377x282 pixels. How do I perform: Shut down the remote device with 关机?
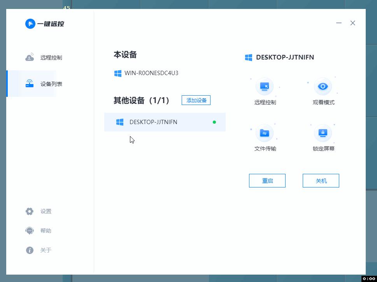(321, 180)
